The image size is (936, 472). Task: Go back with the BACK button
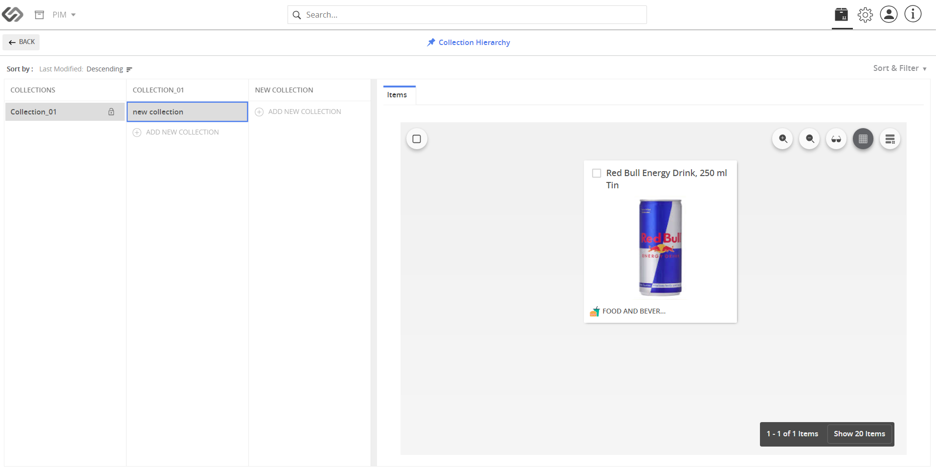(22, 42)
